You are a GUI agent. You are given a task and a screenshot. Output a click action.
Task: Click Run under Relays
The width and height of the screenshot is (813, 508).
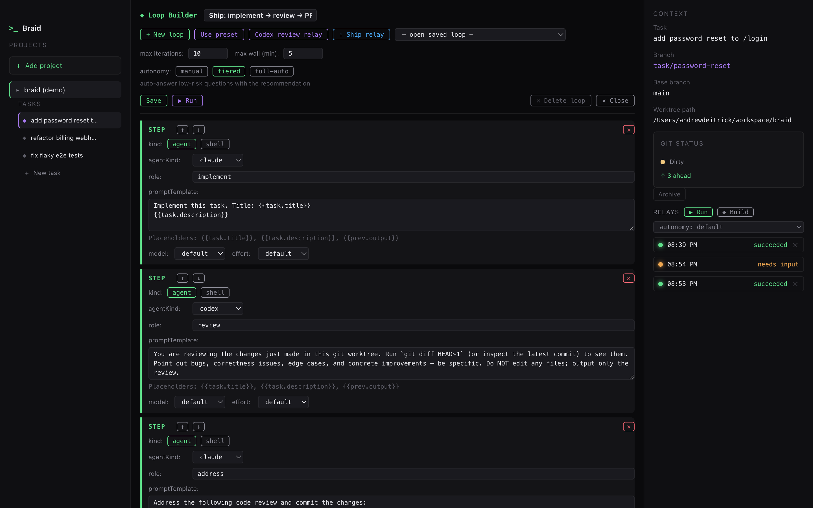tap(698, 212)
